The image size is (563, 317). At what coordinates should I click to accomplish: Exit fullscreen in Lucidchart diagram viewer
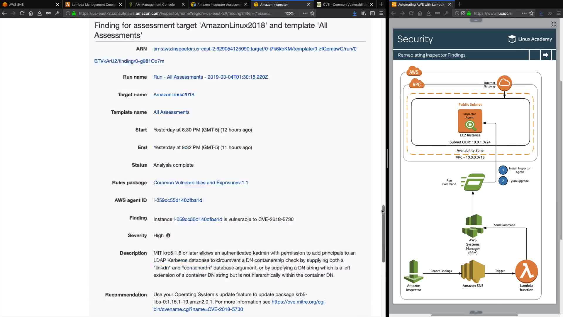coord(554,24)
